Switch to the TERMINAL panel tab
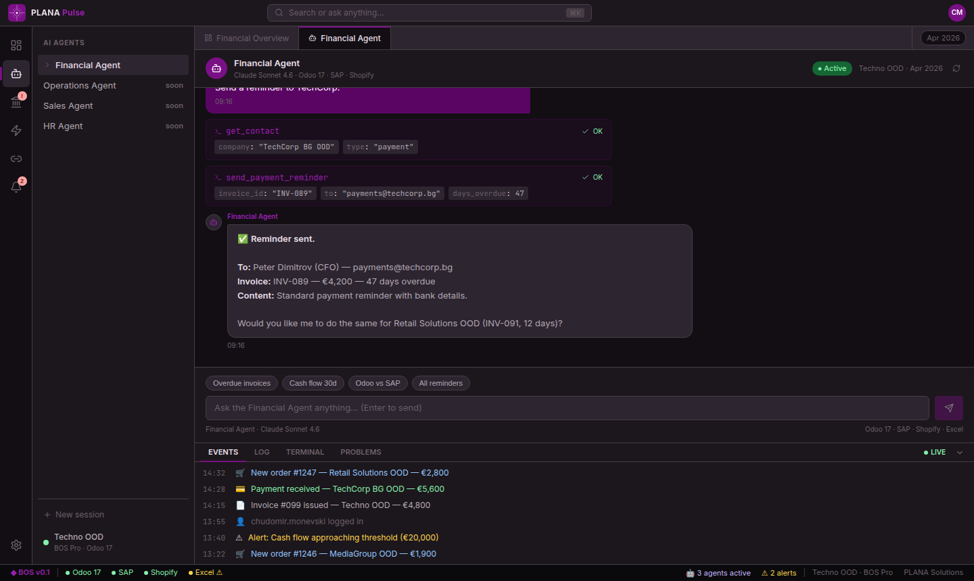Image resolution: width=974 pixels, height=581 pixels. coord(305,453)
